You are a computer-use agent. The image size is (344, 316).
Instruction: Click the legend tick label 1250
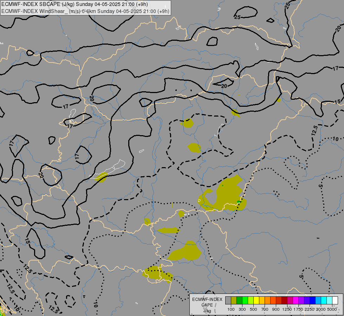[287, 309]
